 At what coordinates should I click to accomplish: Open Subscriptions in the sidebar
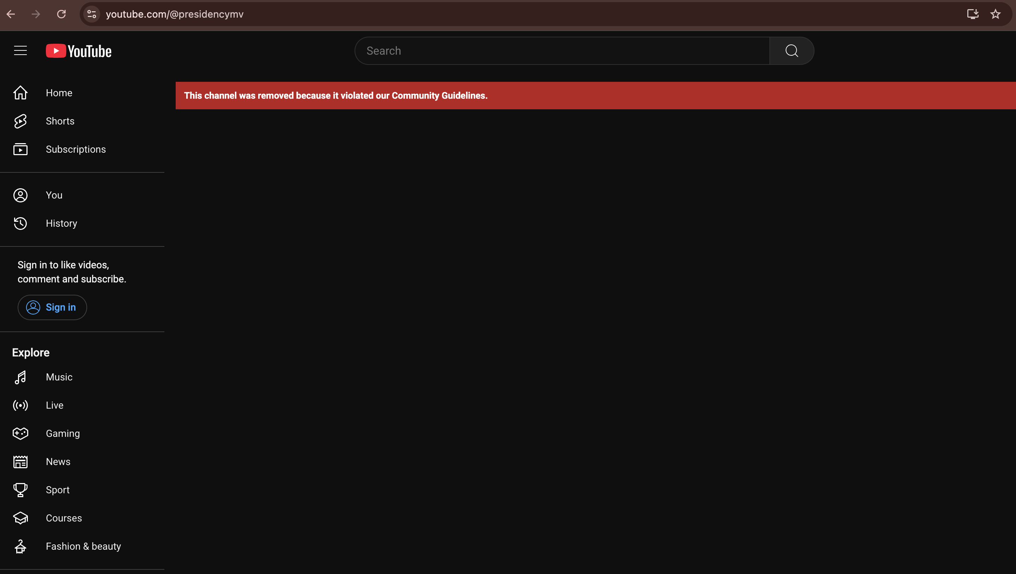[75, 149]
